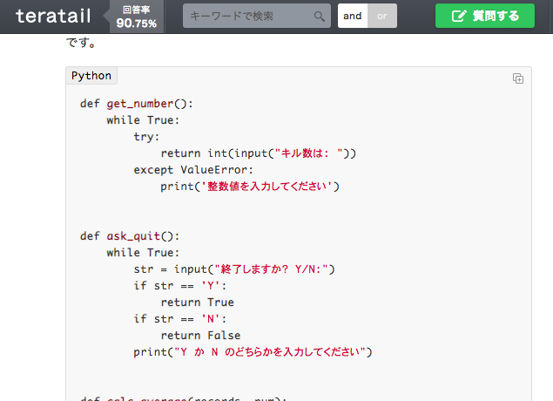Screen dimensions: 553x401
Task: Focus the キーワードで検索 search field
Action: [257, 16]
